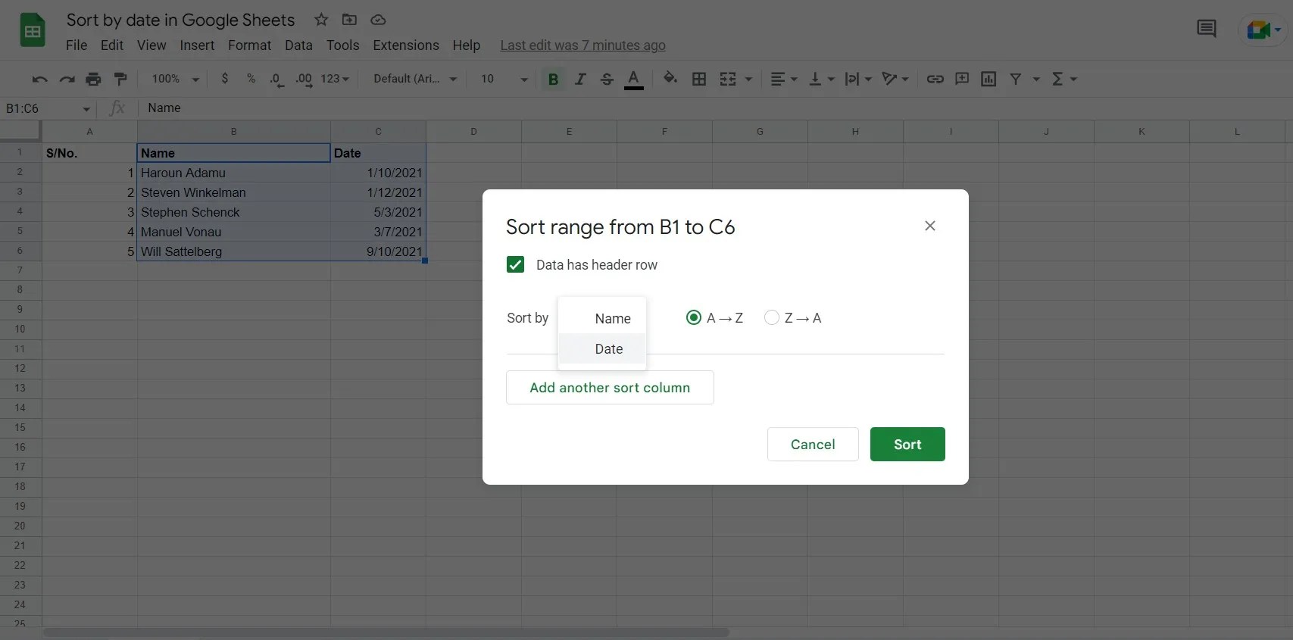Image resolution: width=1293 pixels, height=640 pixels.
Task: Open Google Sheets home icon
Action: 32,30
